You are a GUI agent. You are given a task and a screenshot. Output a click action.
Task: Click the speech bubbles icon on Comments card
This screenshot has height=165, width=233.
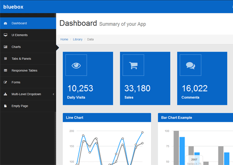(190, 66)
